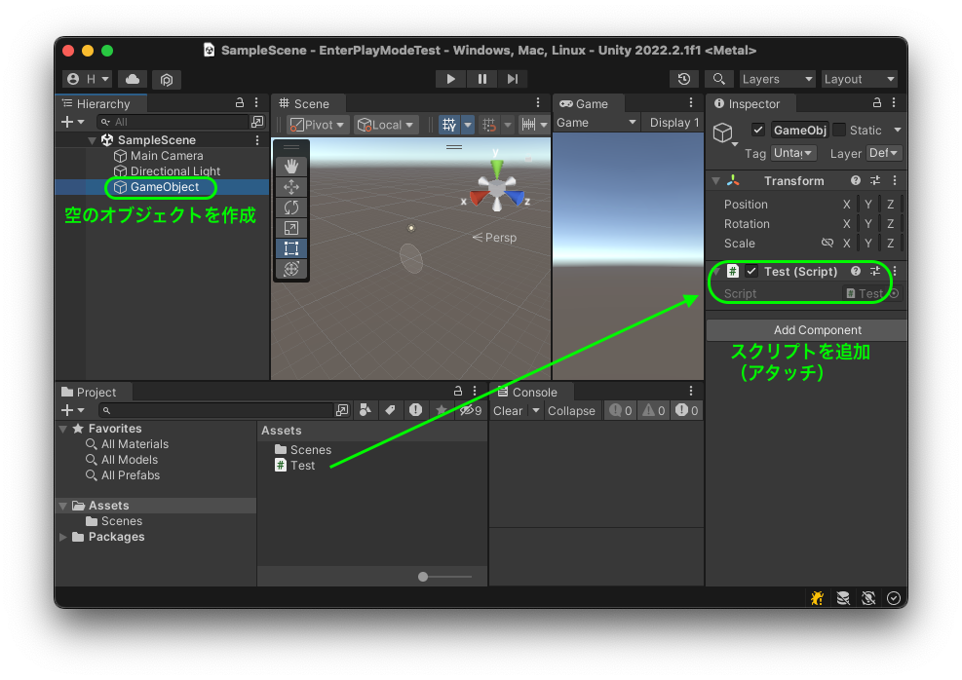The height and width of the screenshot is (680, 962).
Task: Click the debug mode bug icon
Action: click(x=817, y=598)
